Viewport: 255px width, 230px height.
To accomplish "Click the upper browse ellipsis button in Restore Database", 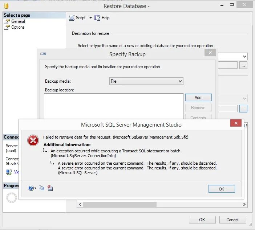I will tap(243, 65).
